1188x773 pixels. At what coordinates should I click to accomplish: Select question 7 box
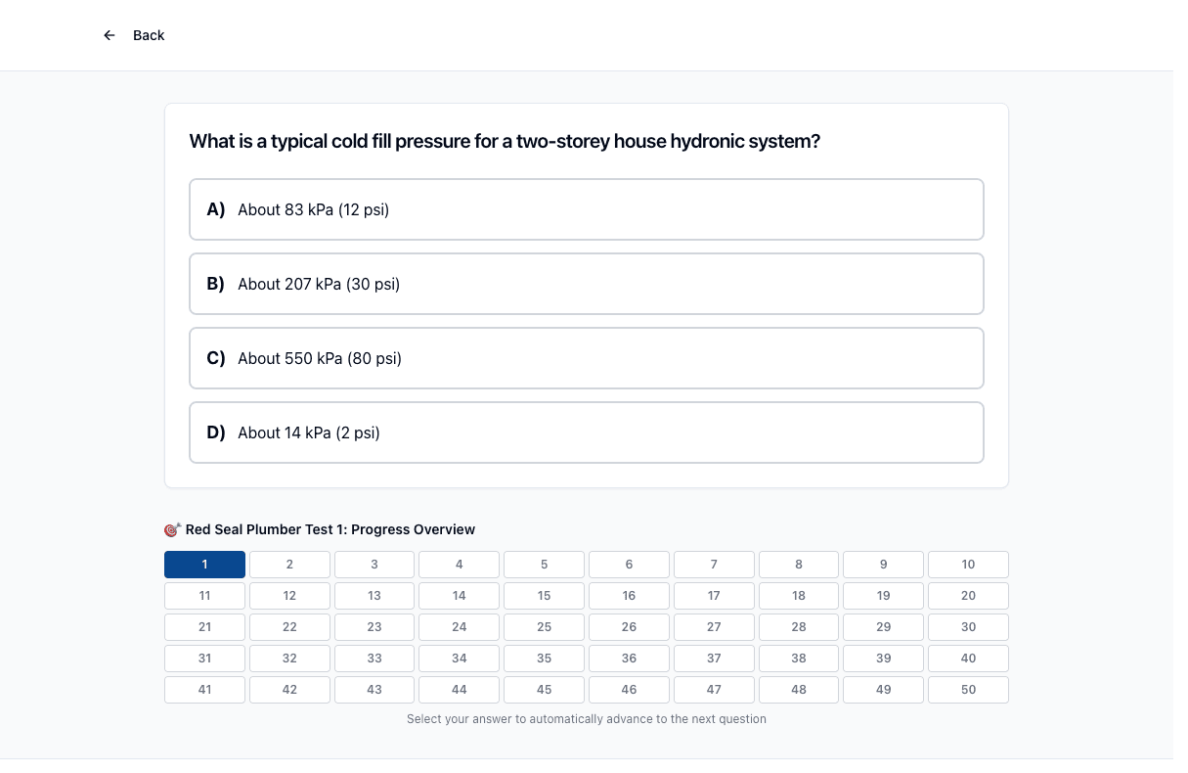714,565
